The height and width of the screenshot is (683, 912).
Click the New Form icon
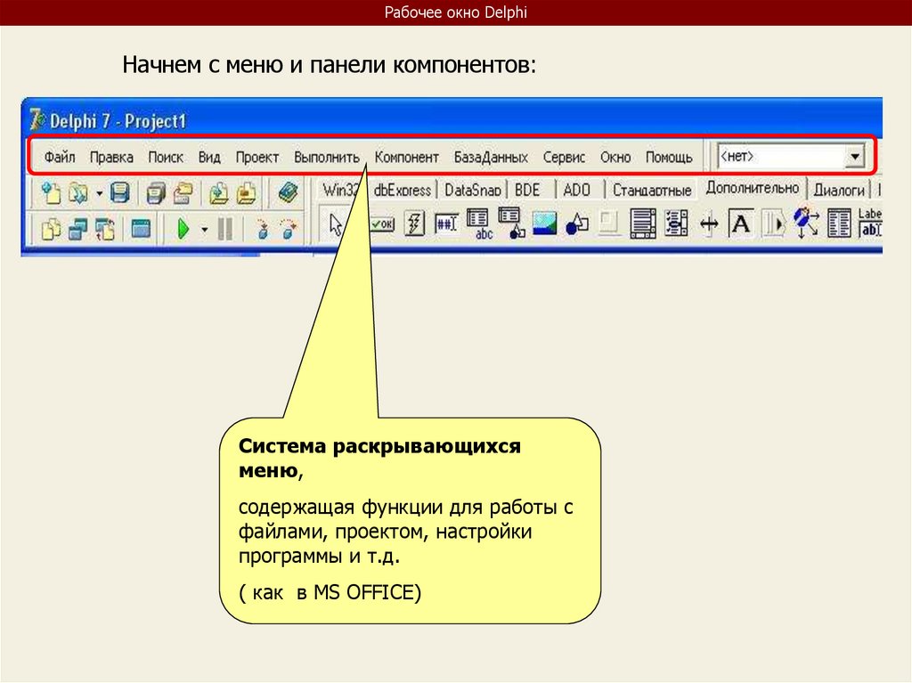point(141,229)
